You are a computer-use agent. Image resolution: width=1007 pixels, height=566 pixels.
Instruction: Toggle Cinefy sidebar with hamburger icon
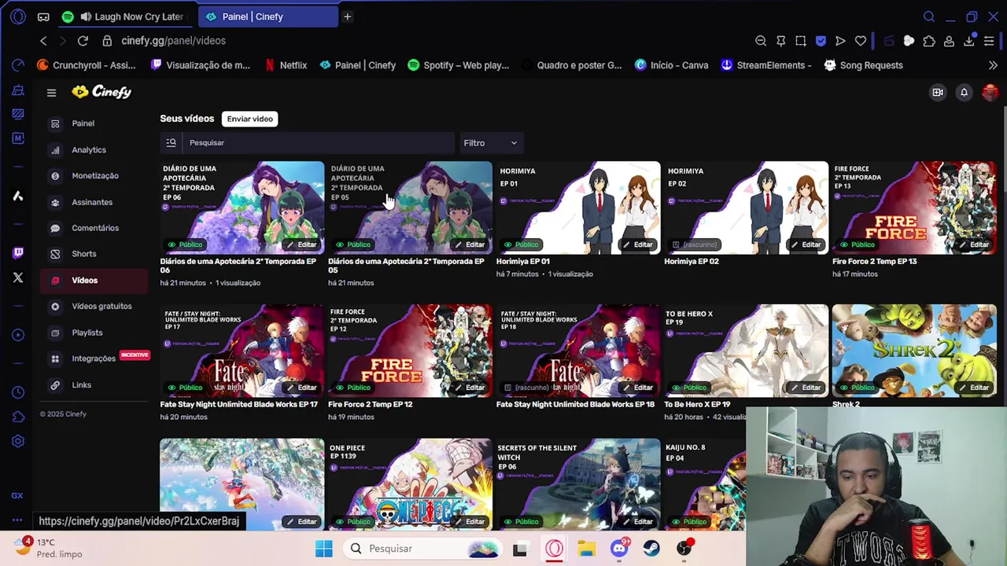[x=51, y=93]
